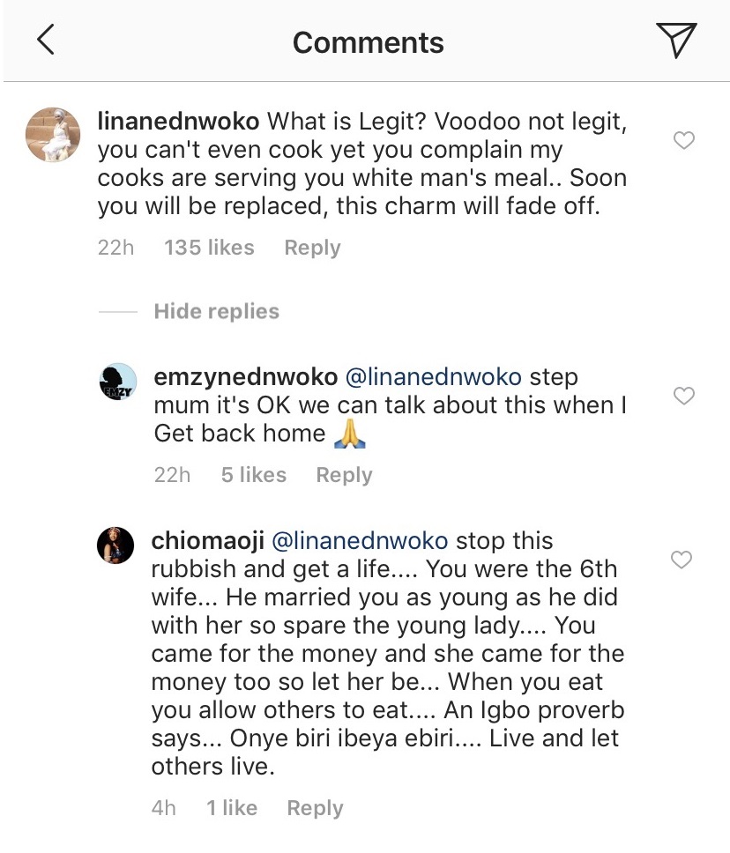The image size is (730, 853).
Task: Collapse thread with Hide replies
Action: [216, 311]
